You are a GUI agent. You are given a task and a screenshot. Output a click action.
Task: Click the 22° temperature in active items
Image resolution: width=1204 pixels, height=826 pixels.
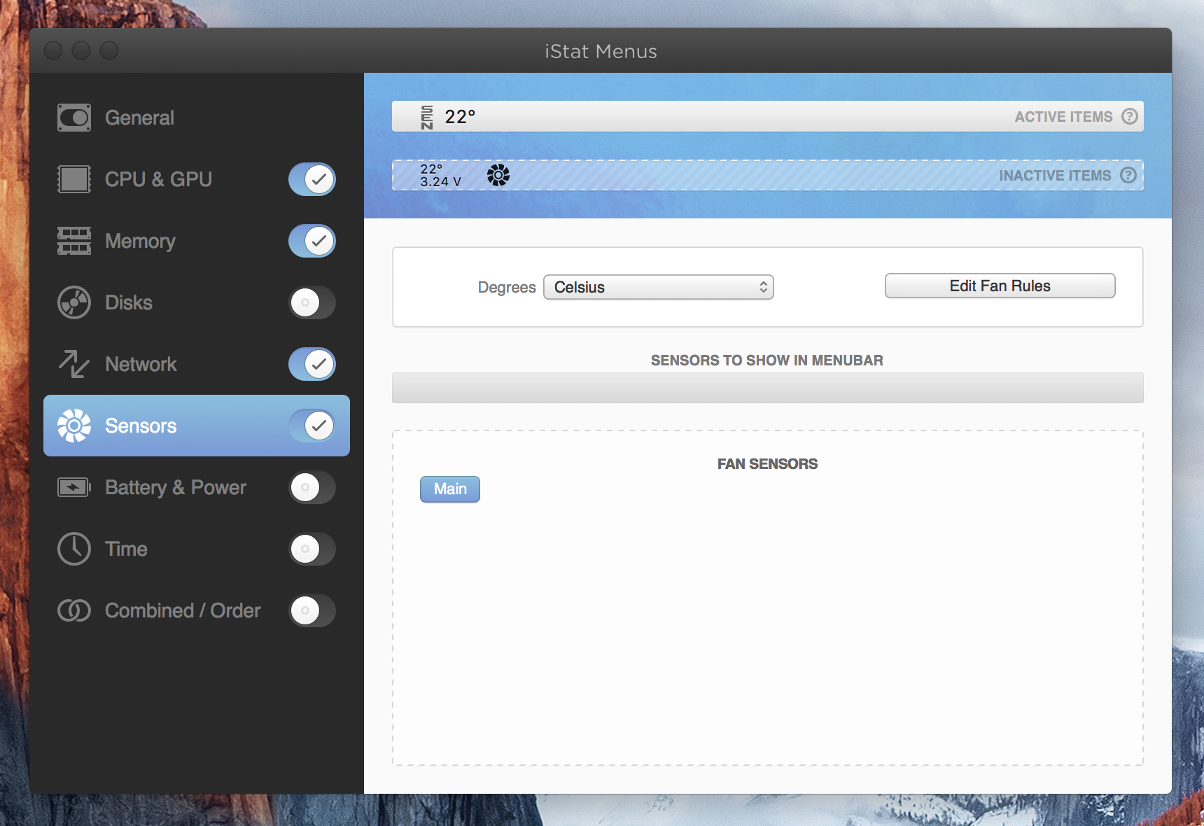pyautogui.click(x=460, y=117)
